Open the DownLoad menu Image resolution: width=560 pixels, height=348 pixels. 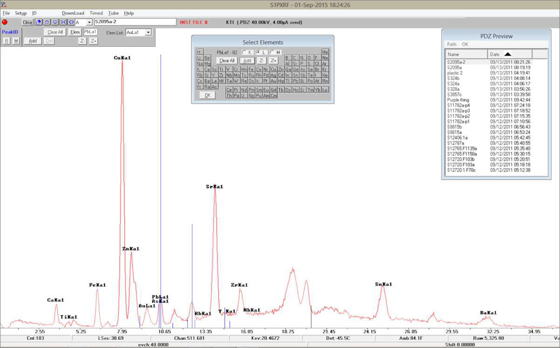73,13
